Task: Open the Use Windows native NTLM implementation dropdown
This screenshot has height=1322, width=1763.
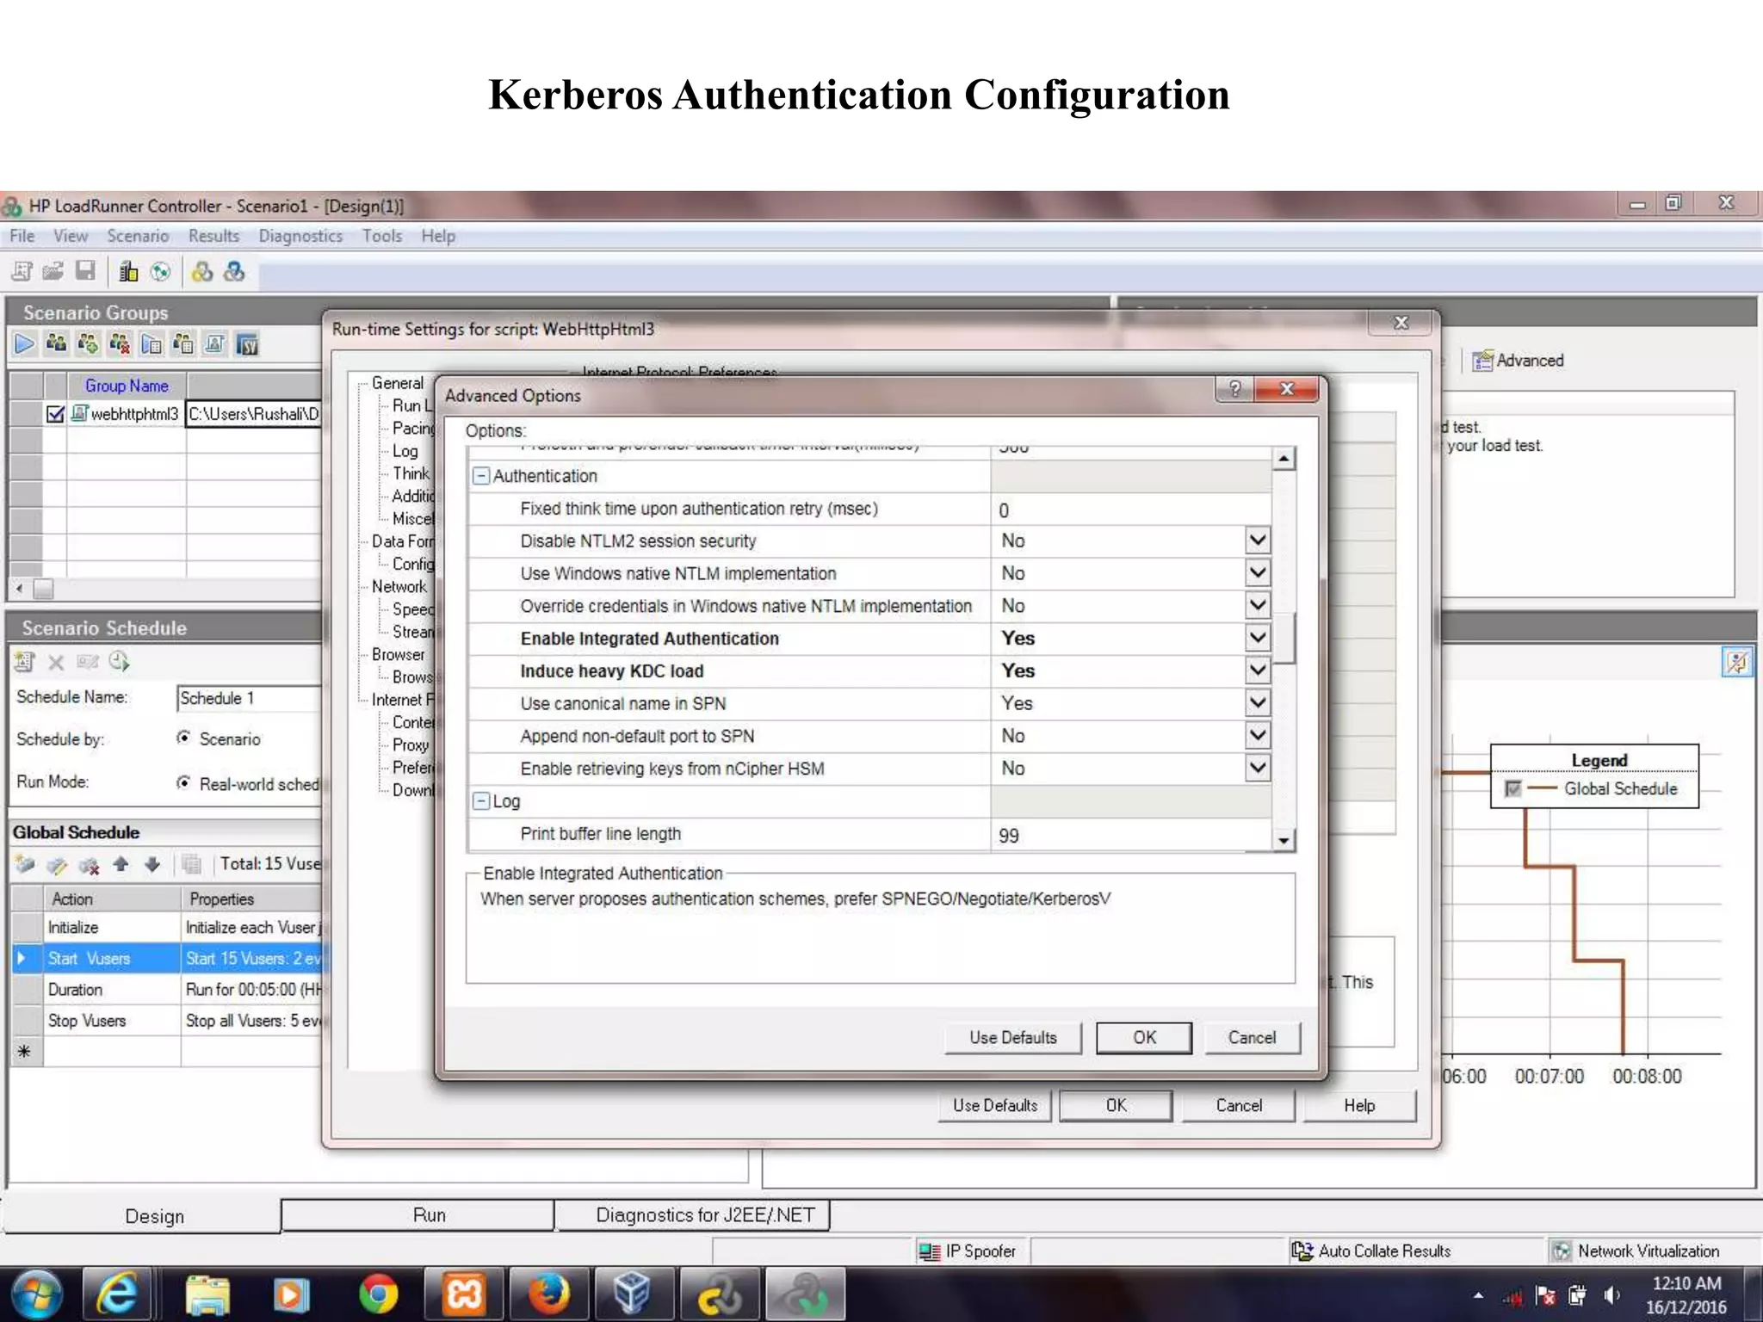Action: [1258, 573]
